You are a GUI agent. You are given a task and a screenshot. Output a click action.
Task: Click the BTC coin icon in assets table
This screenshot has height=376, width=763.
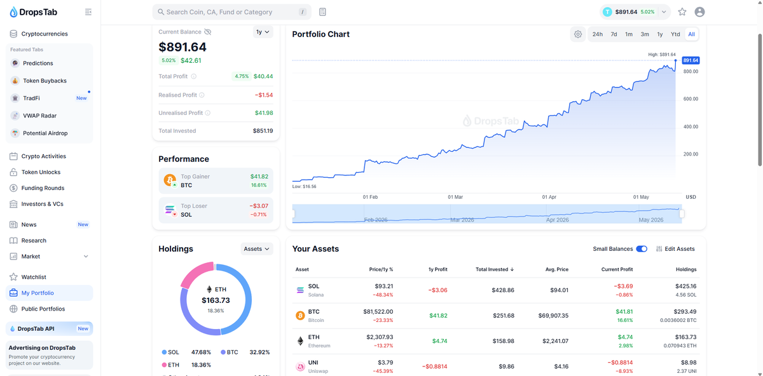pyautogui.click(x=300, y=316)
